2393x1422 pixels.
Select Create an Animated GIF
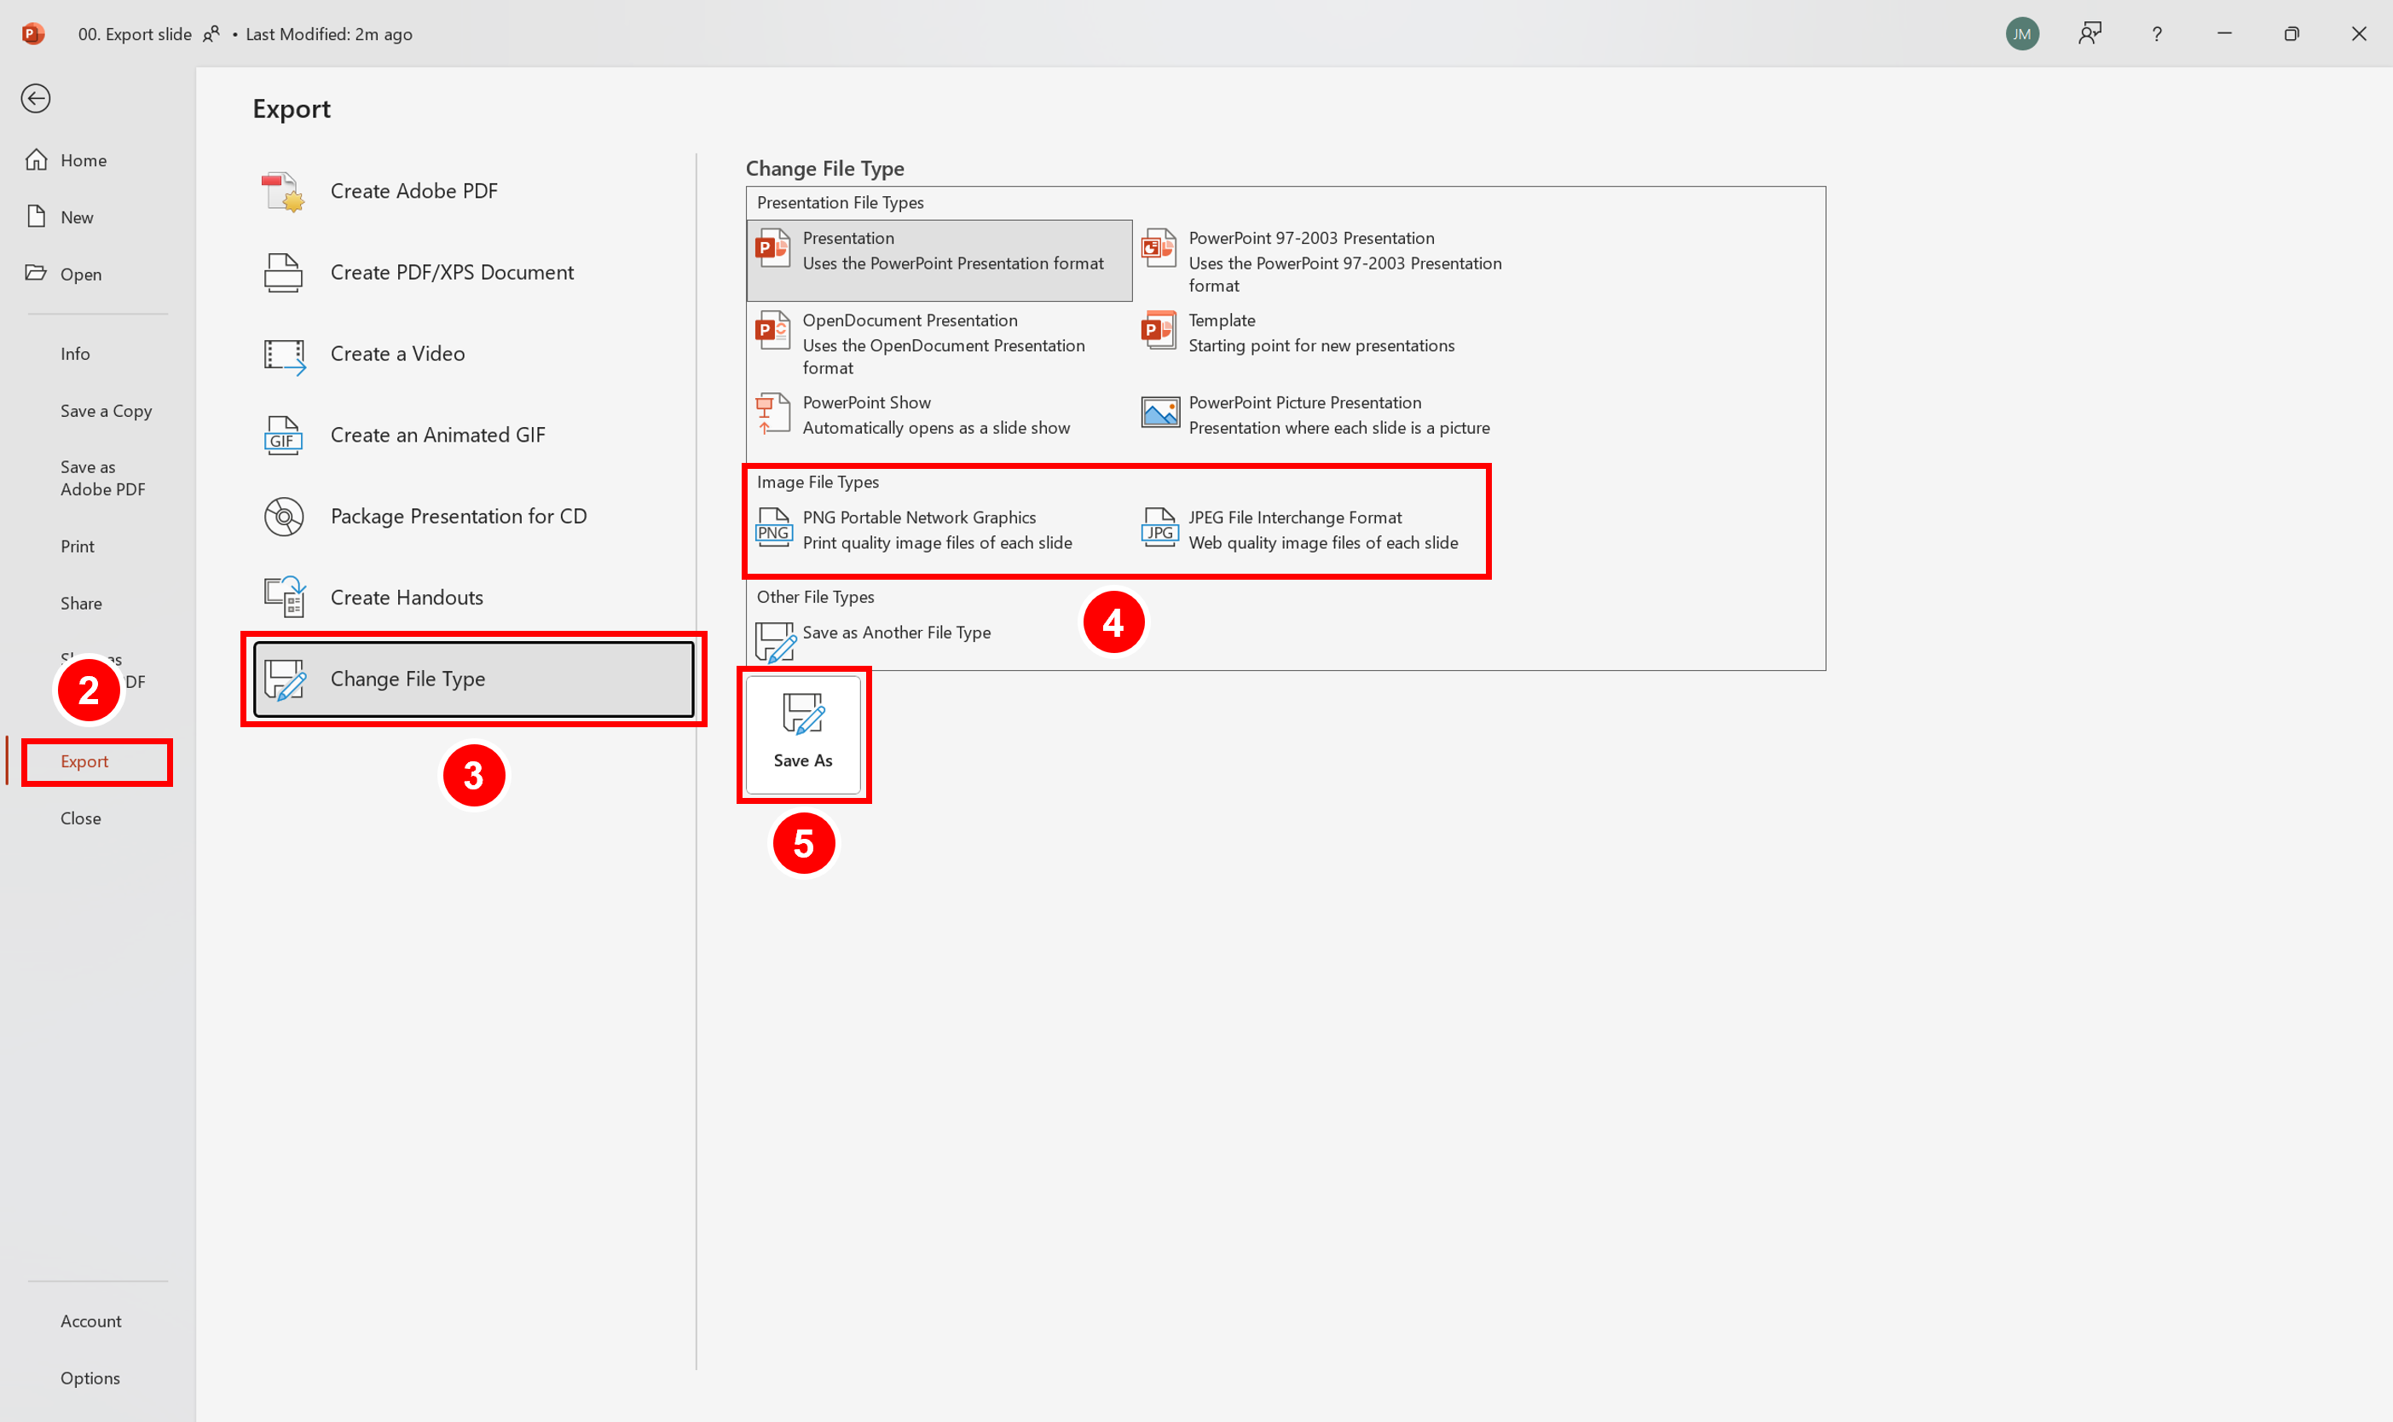coord(436,435)
